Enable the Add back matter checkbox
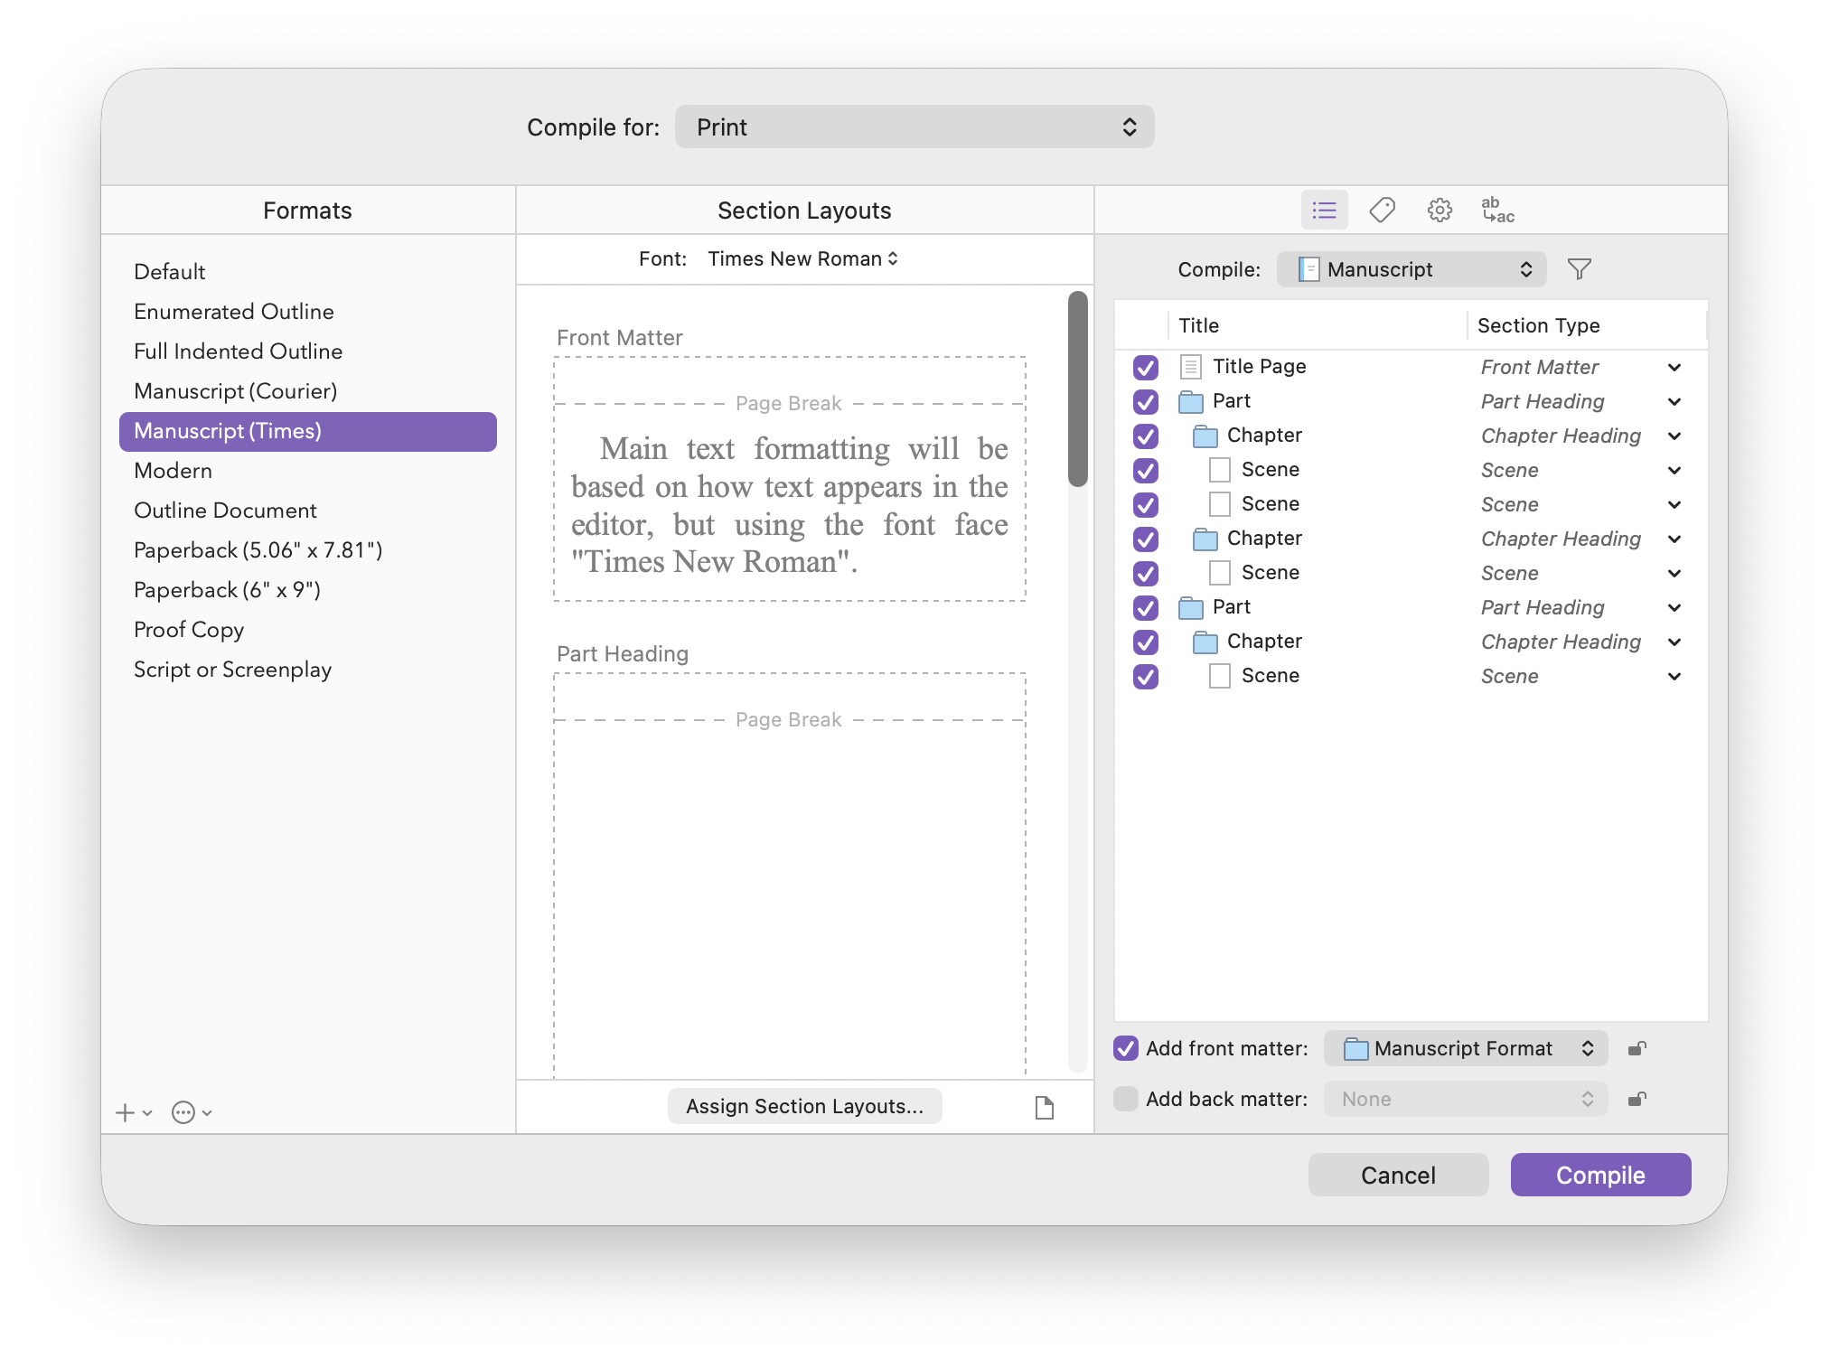This screenshot has height=1359, width=1829. tap(1126, 1099)
